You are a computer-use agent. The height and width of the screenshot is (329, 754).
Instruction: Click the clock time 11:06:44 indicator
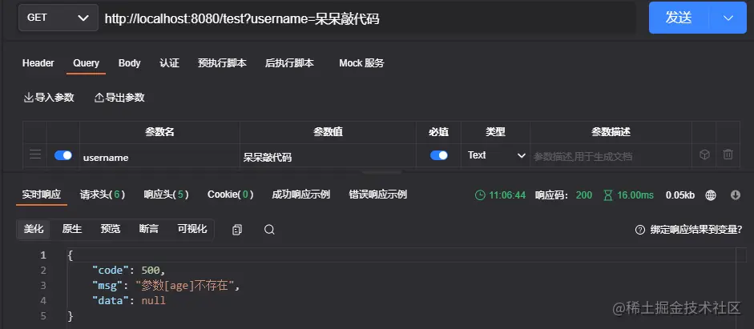point(500,195)
